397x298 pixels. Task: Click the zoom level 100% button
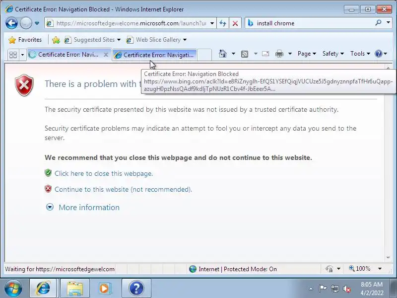click(360, 269)
